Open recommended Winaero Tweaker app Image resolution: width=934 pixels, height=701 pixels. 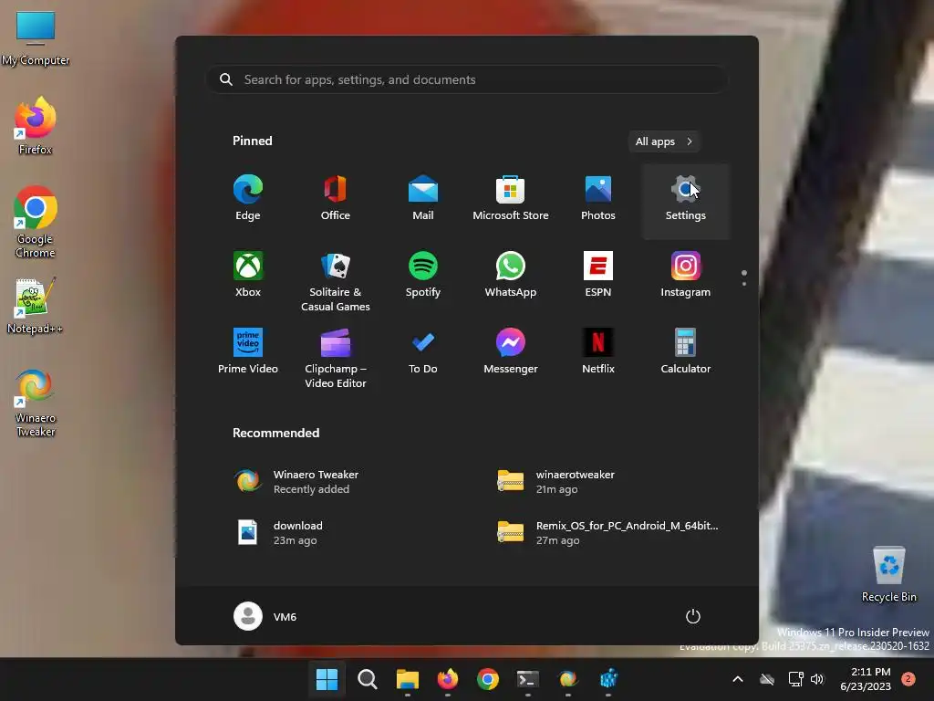pyautogui.click(x=337, y=481)
